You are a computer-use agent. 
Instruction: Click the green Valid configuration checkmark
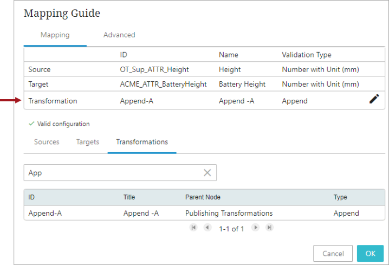(31, 124)
